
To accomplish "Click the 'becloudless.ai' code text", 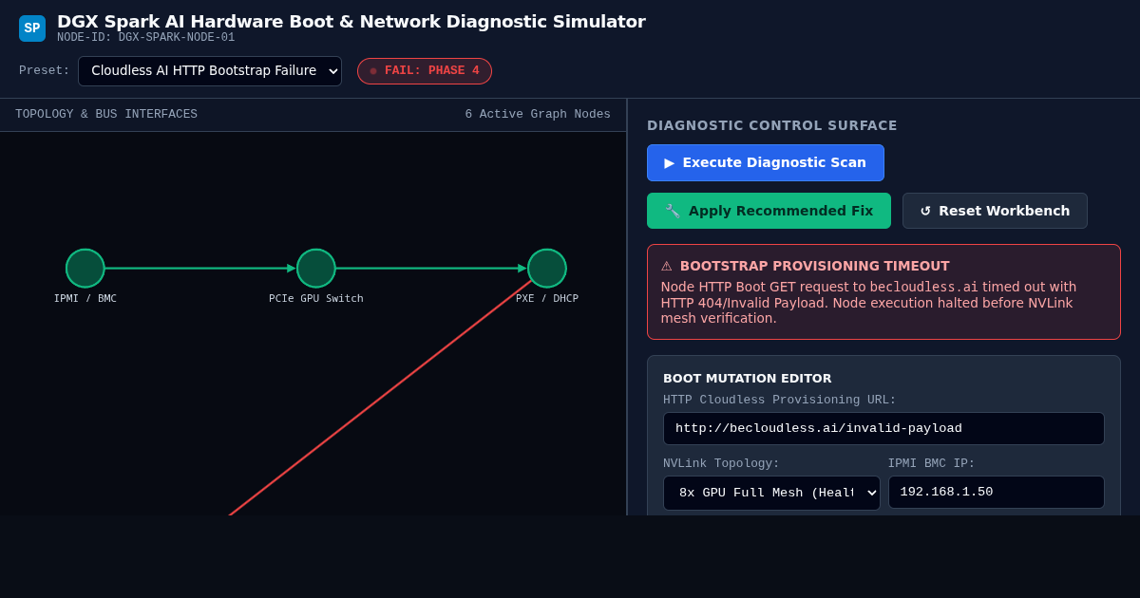I will coord(924,287).
